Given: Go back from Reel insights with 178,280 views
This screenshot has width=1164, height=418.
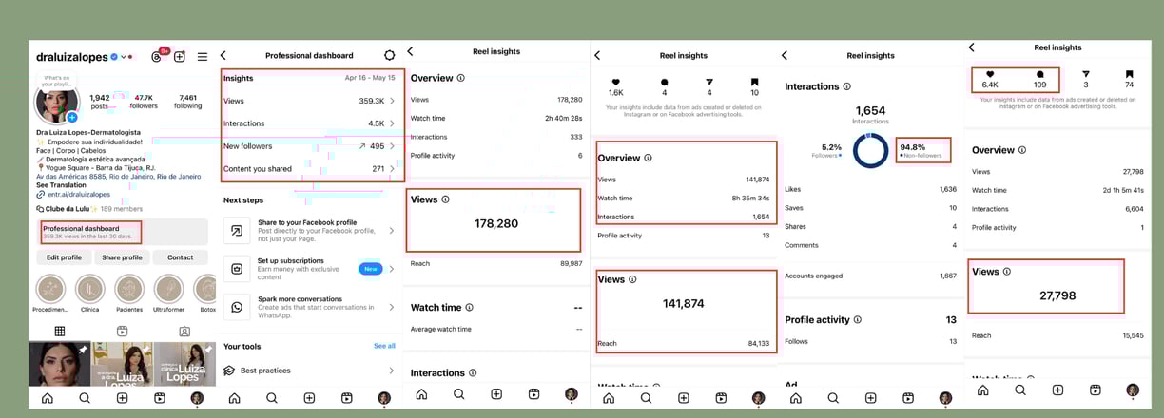Looking at the screenshot, I should 410,51.
